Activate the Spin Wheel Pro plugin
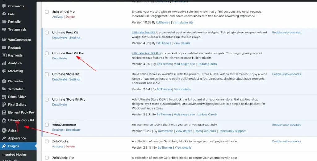 pyautogui.click(x=58, y=17)
